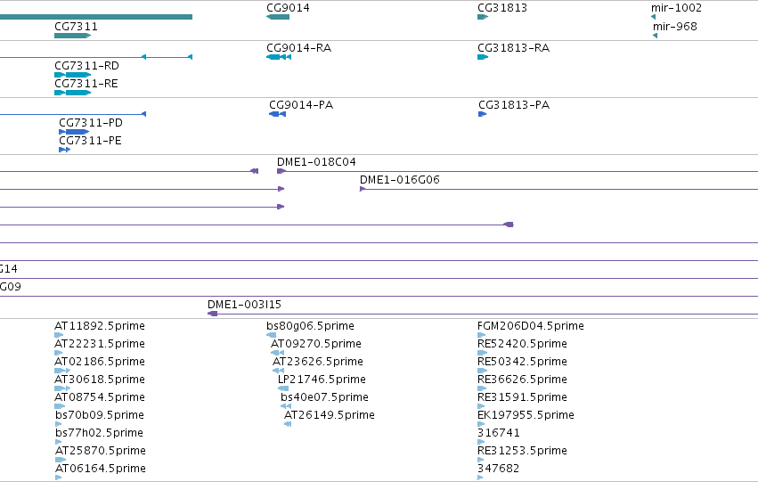Select the CG31813 gene glyph
Image resolution: width=758 pixels, height=482 pixels.
(x=483, y=17)
